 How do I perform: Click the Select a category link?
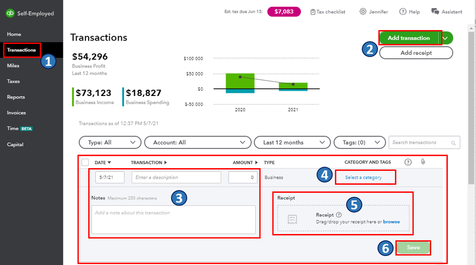tap(363, 178)
